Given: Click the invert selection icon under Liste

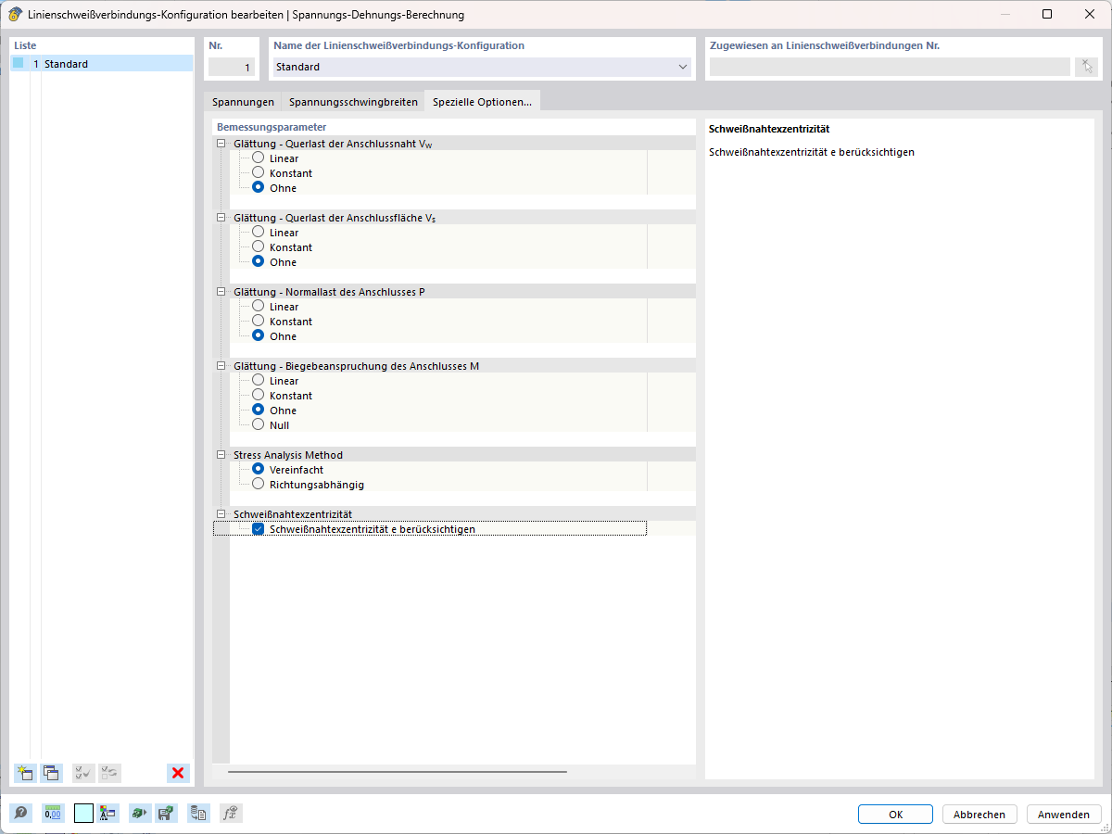Looking at the screenshot, I should click(109, 773).
